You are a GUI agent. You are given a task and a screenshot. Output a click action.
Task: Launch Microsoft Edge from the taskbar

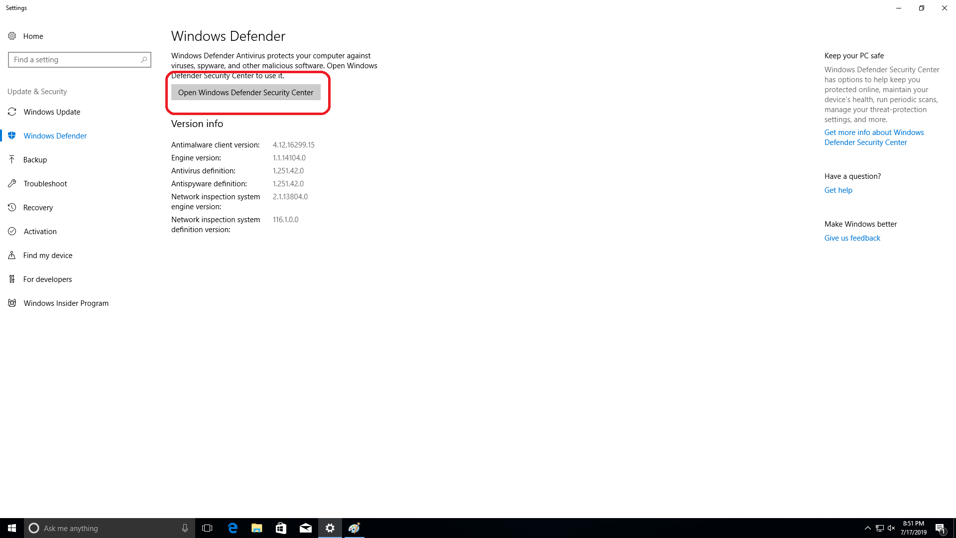pos(233,528)
